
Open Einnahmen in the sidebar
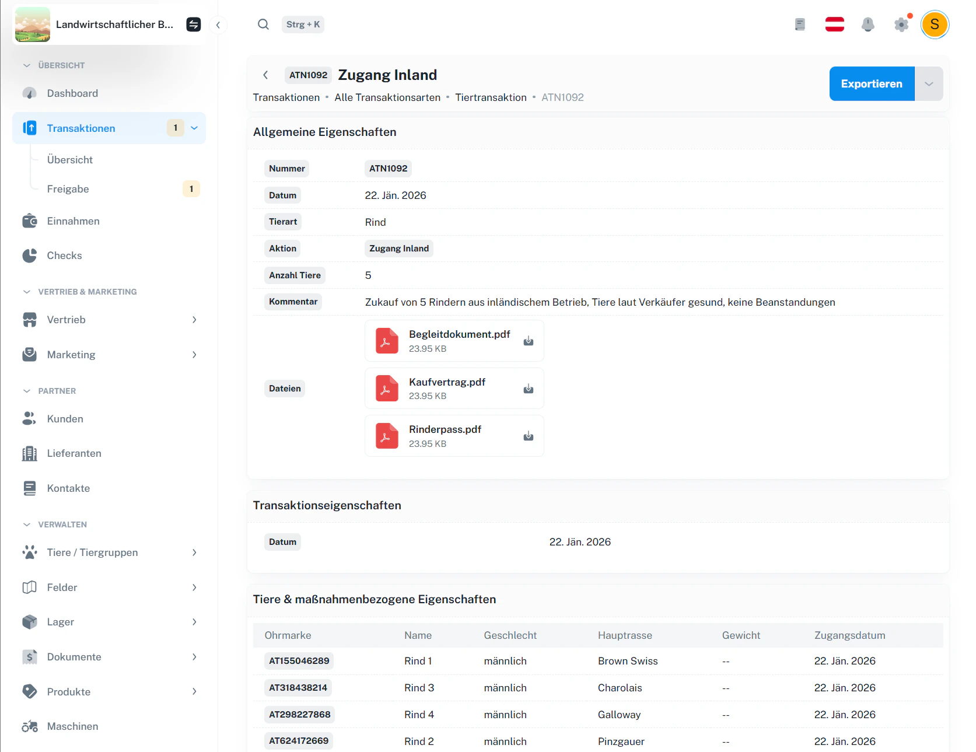[109, 221]
